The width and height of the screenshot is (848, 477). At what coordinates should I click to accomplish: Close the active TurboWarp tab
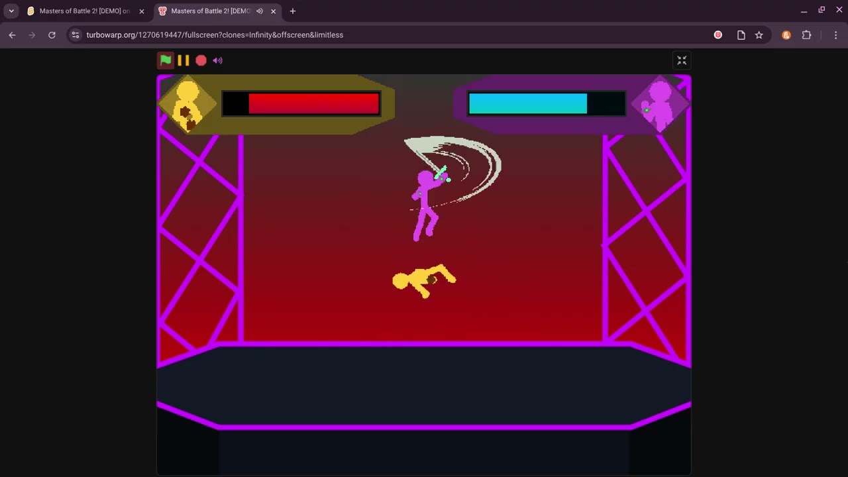point(273,11)
